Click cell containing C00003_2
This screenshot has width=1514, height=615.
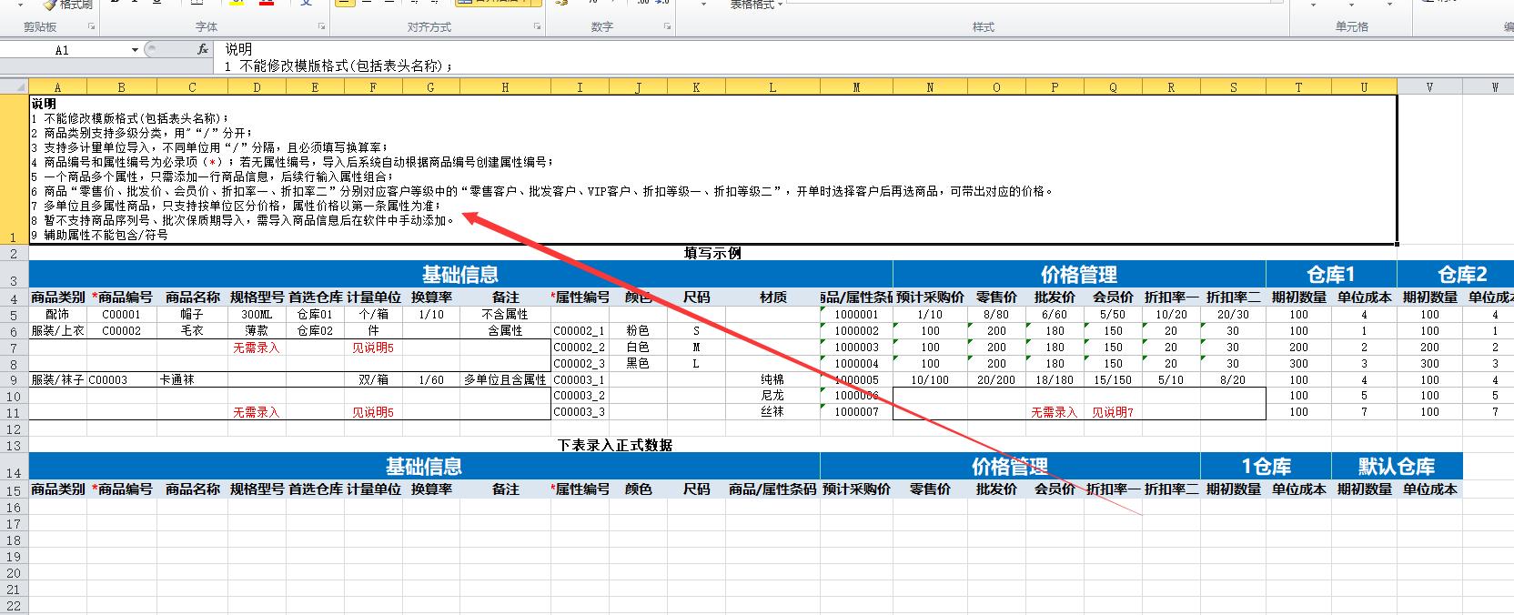point(580,396)
